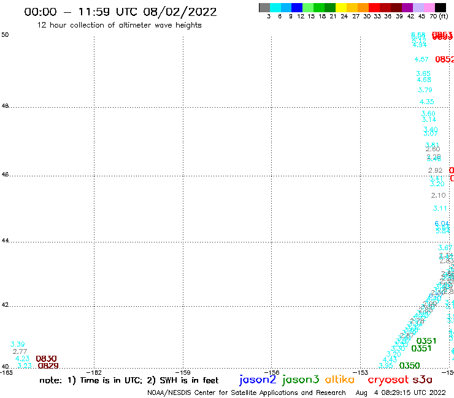Click the legend unit label '70 (ft)'
This screenshot has width=454, height=398.
coord(439,16)
